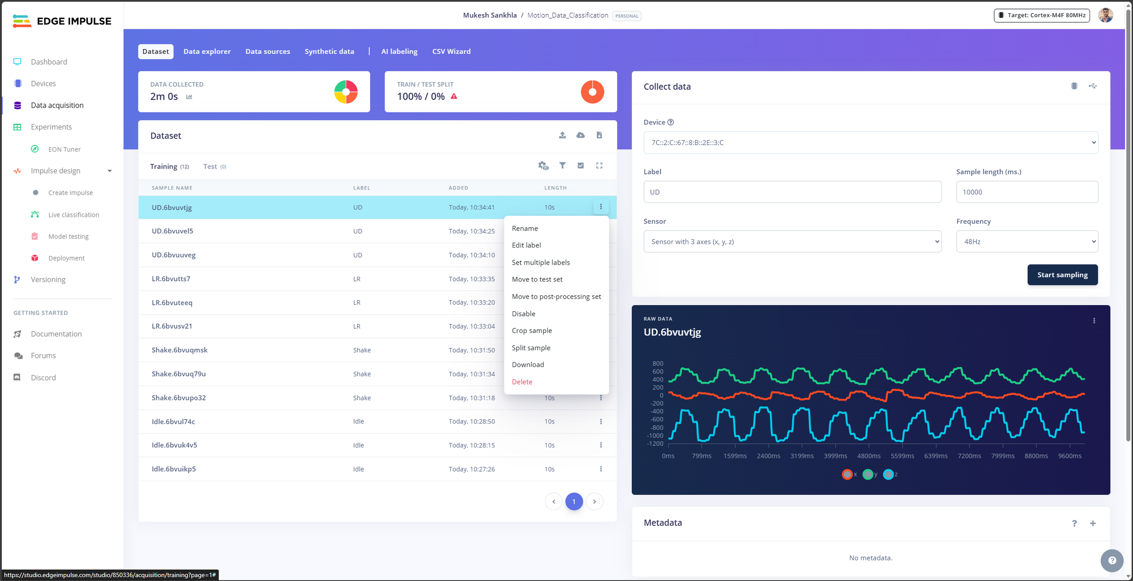
Task: Click the Sample length input field
Action: 1027,192
